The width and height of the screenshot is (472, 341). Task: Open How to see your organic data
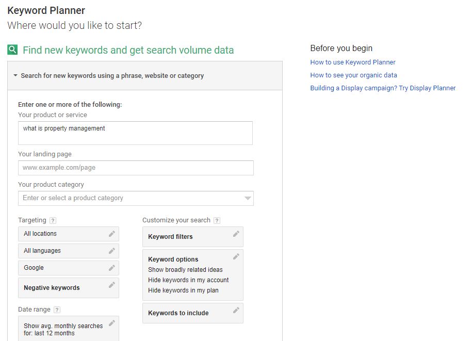coord(353,75)
